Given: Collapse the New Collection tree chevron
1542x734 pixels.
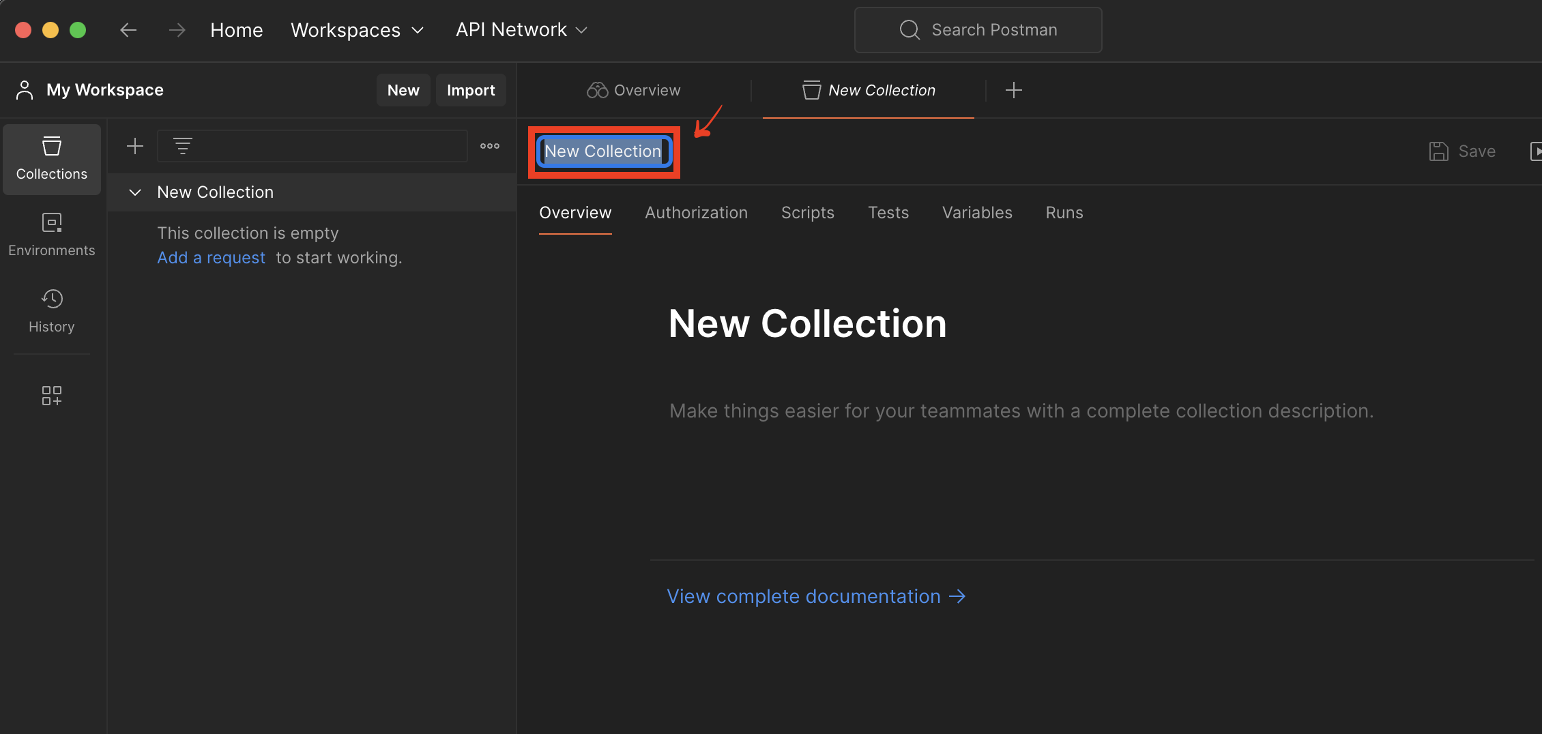Looking at the screenshot, I should 135,192.
